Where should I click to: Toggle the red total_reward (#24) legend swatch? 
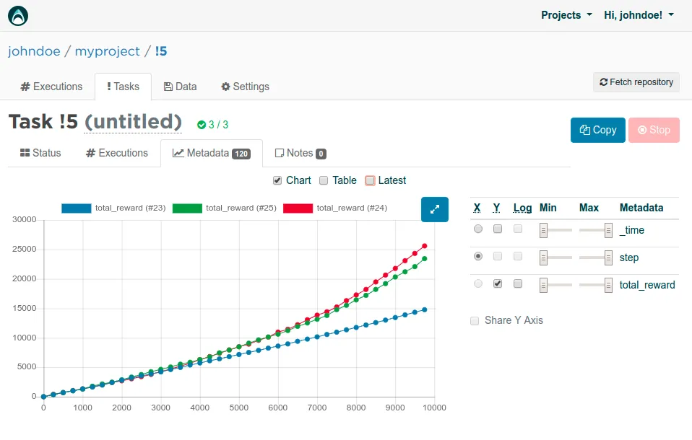point(298,208)
